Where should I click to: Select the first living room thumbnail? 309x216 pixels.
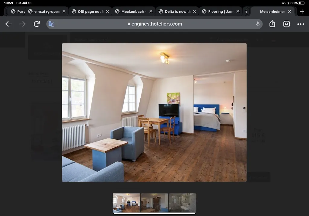pos(126,203)
